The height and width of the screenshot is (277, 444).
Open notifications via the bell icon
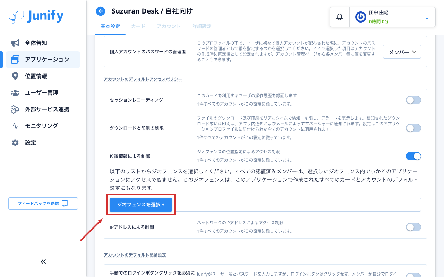[340, 17]
